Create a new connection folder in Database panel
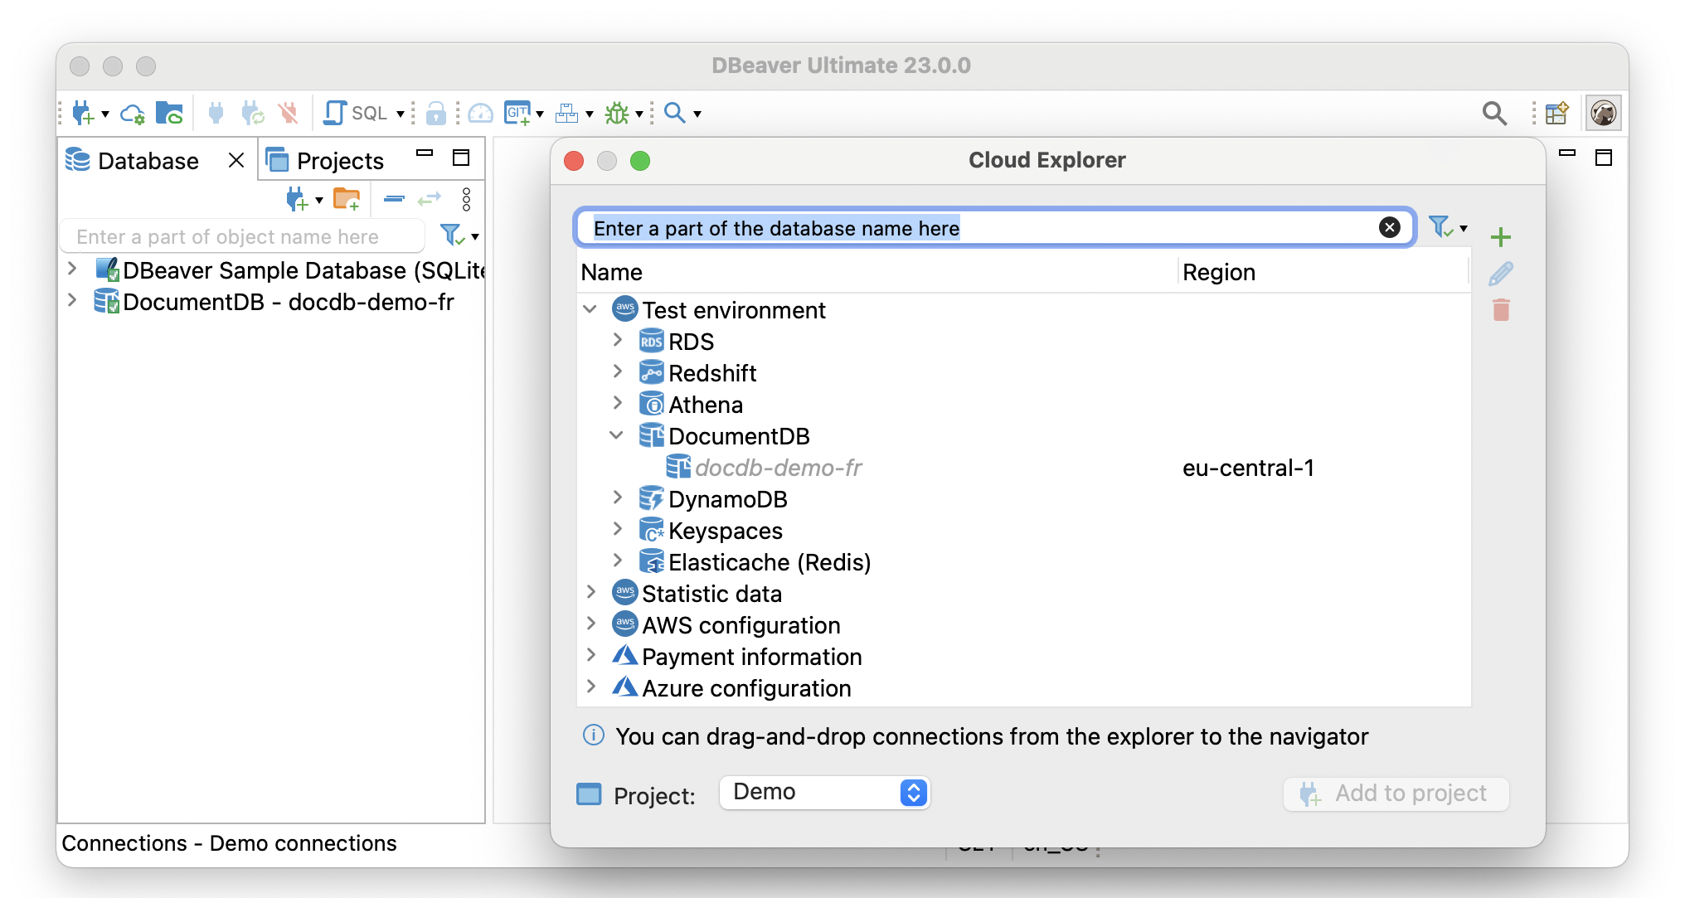 point(347,199)
